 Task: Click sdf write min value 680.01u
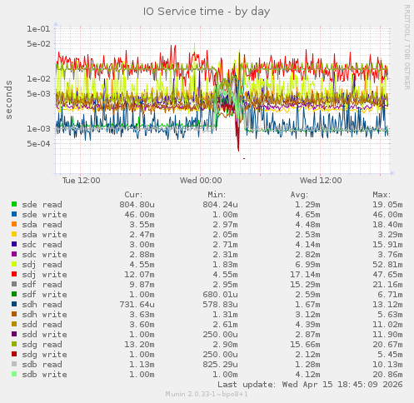[x=220, y=295]
